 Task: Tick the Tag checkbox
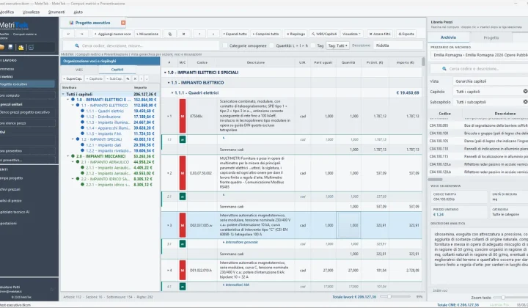point(313,45)
